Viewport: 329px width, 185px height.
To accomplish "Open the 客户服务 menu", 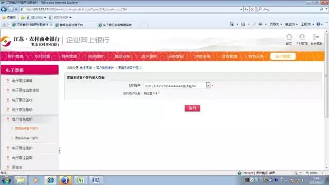I will tap(149, 57).
